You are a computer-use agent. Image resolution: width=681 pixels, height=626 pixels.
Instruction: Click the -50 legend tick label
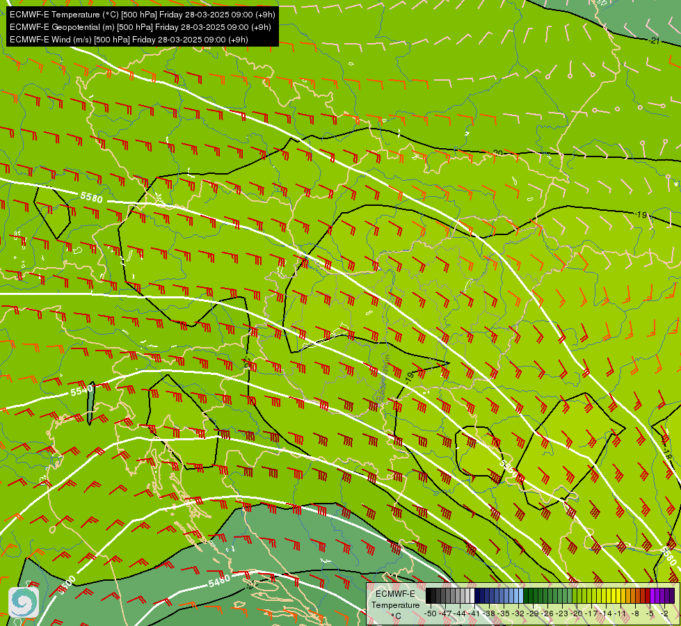(430, 613)
